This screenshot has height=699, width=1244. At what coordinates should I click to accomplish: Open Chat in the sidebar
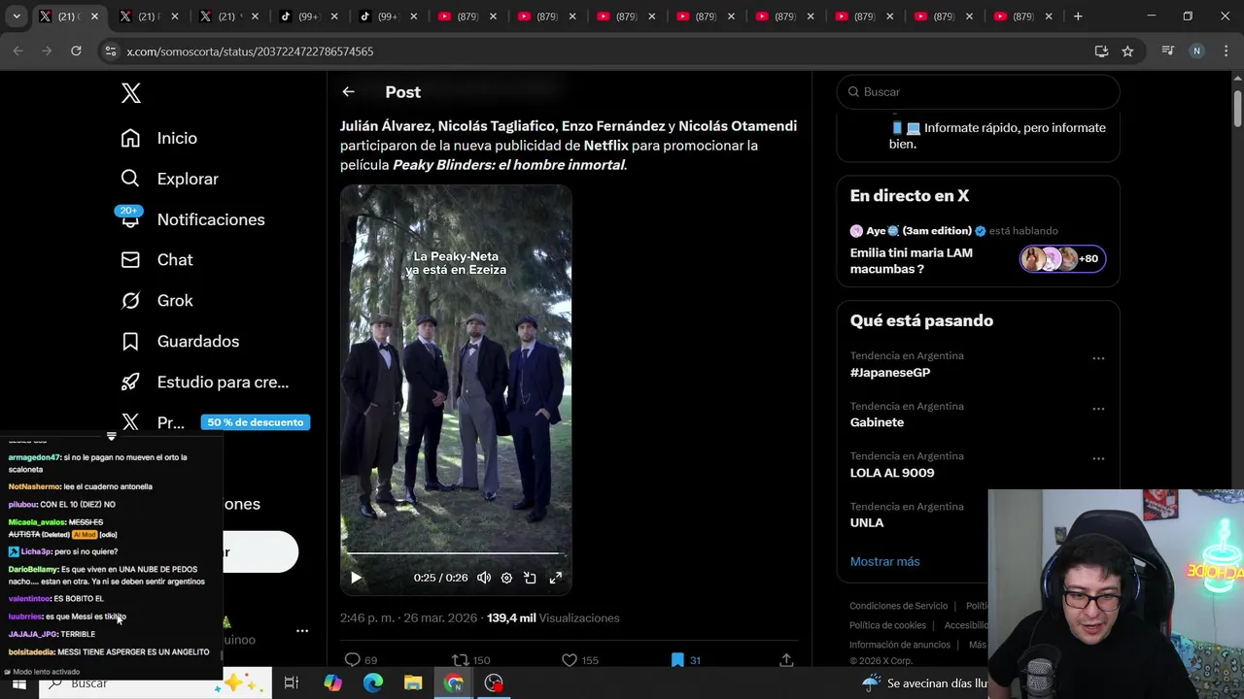click(x=156, y=260)
